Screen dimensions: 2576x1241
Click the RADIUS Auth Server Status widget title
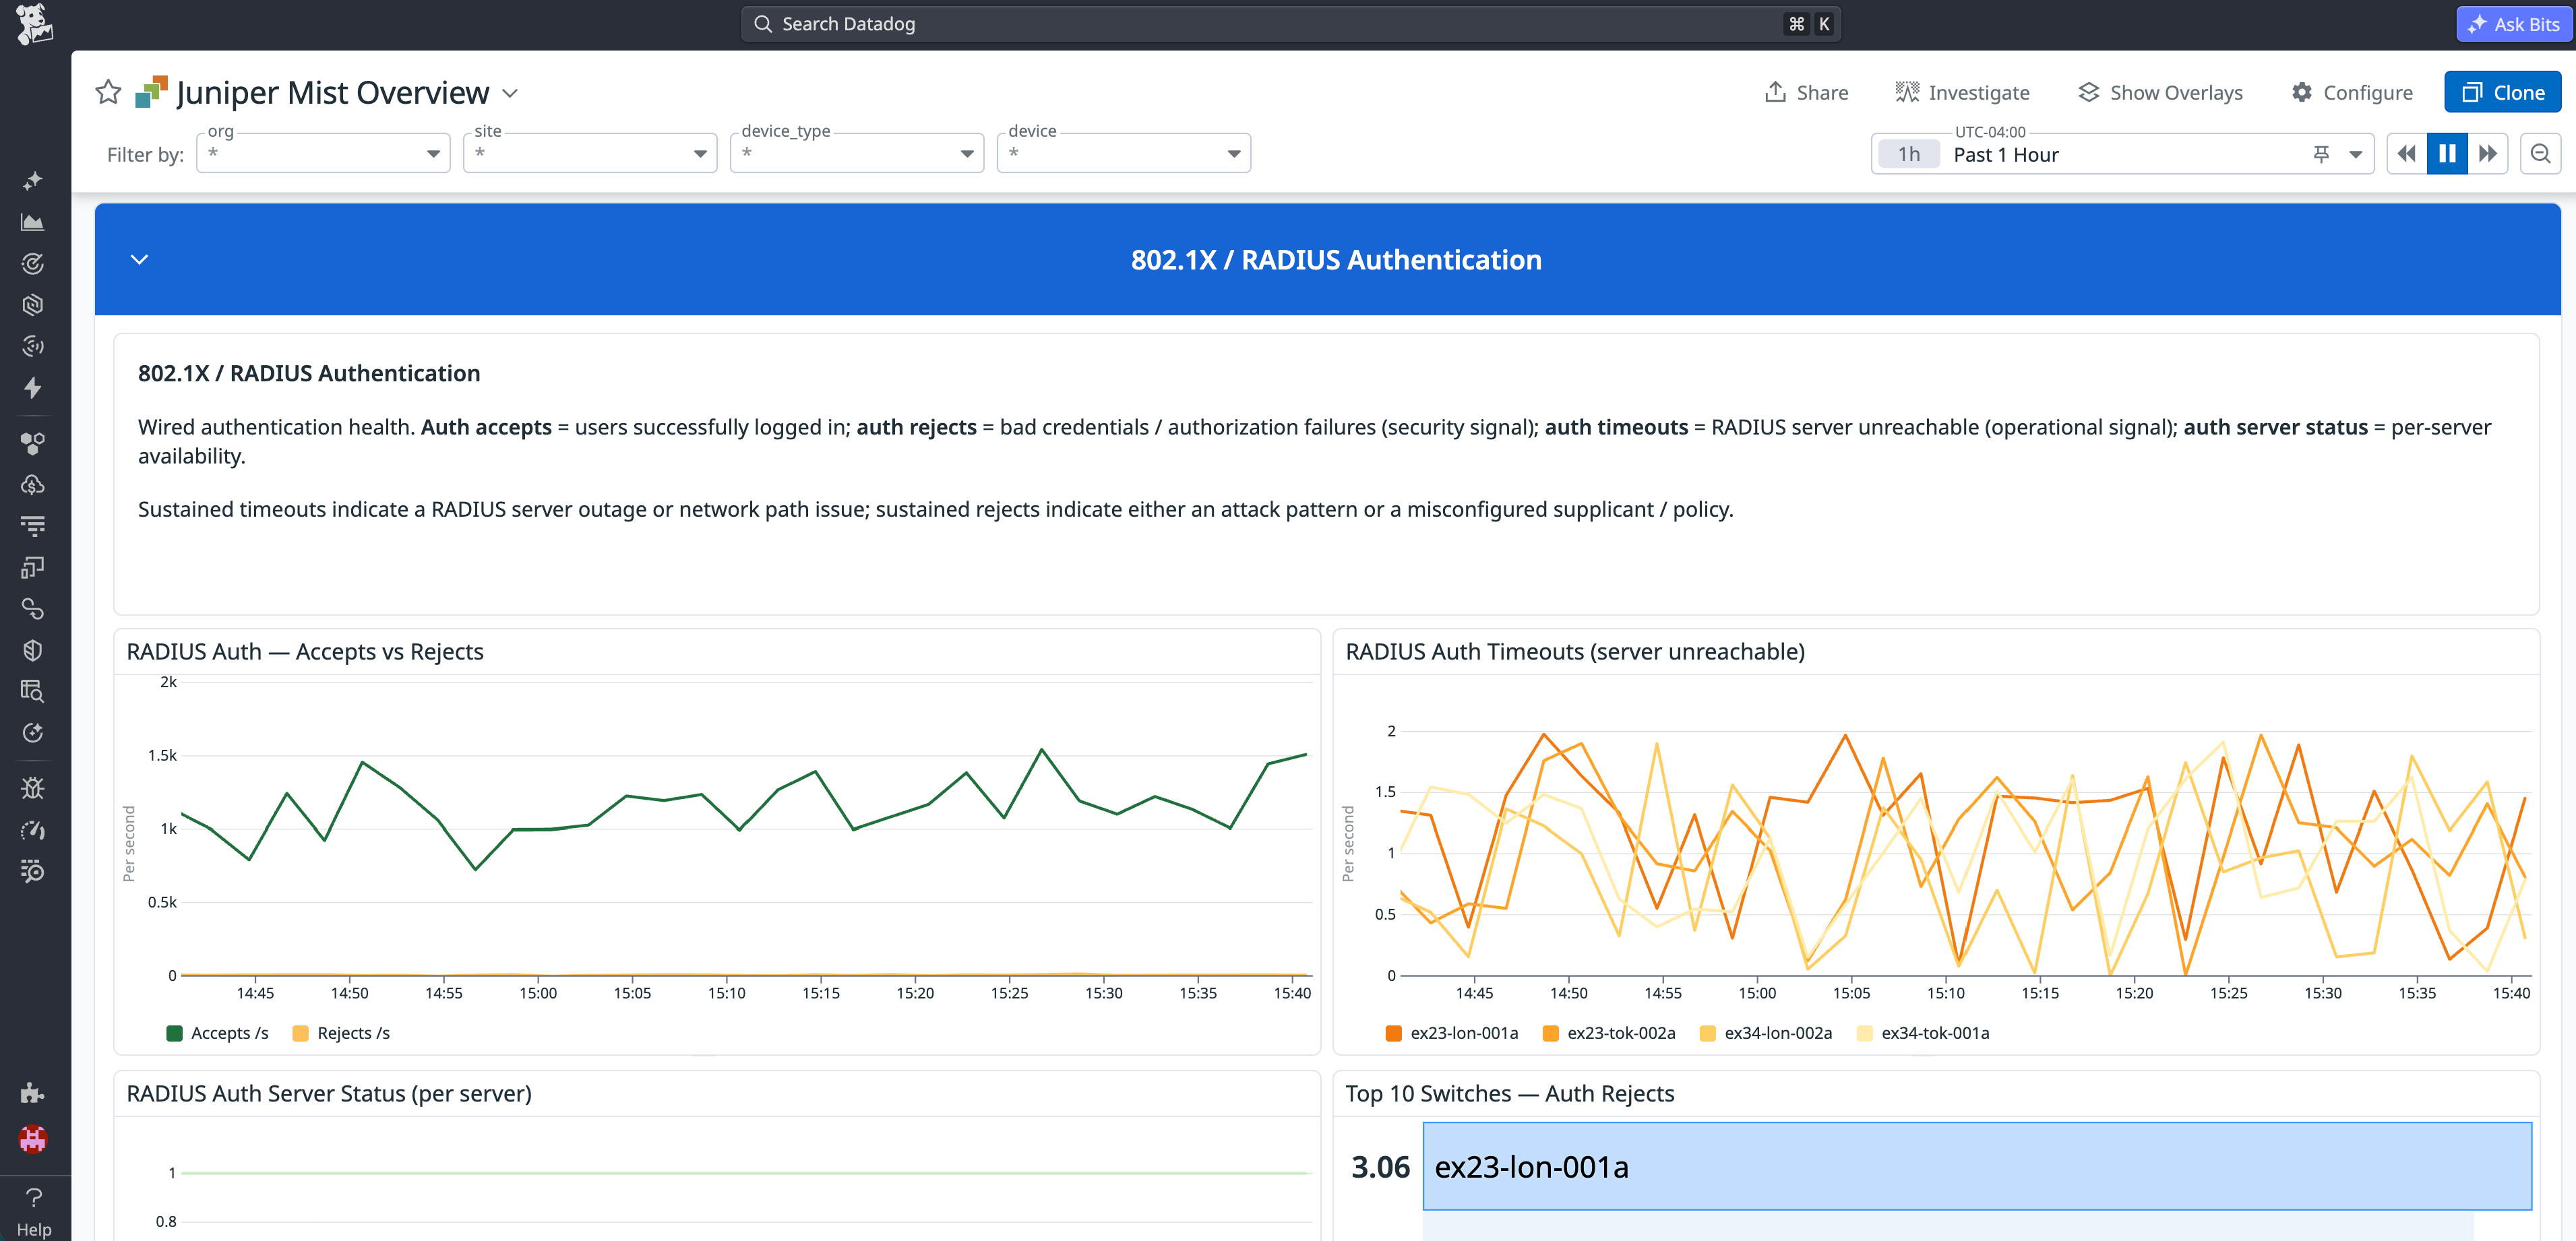coord(329,1093)
